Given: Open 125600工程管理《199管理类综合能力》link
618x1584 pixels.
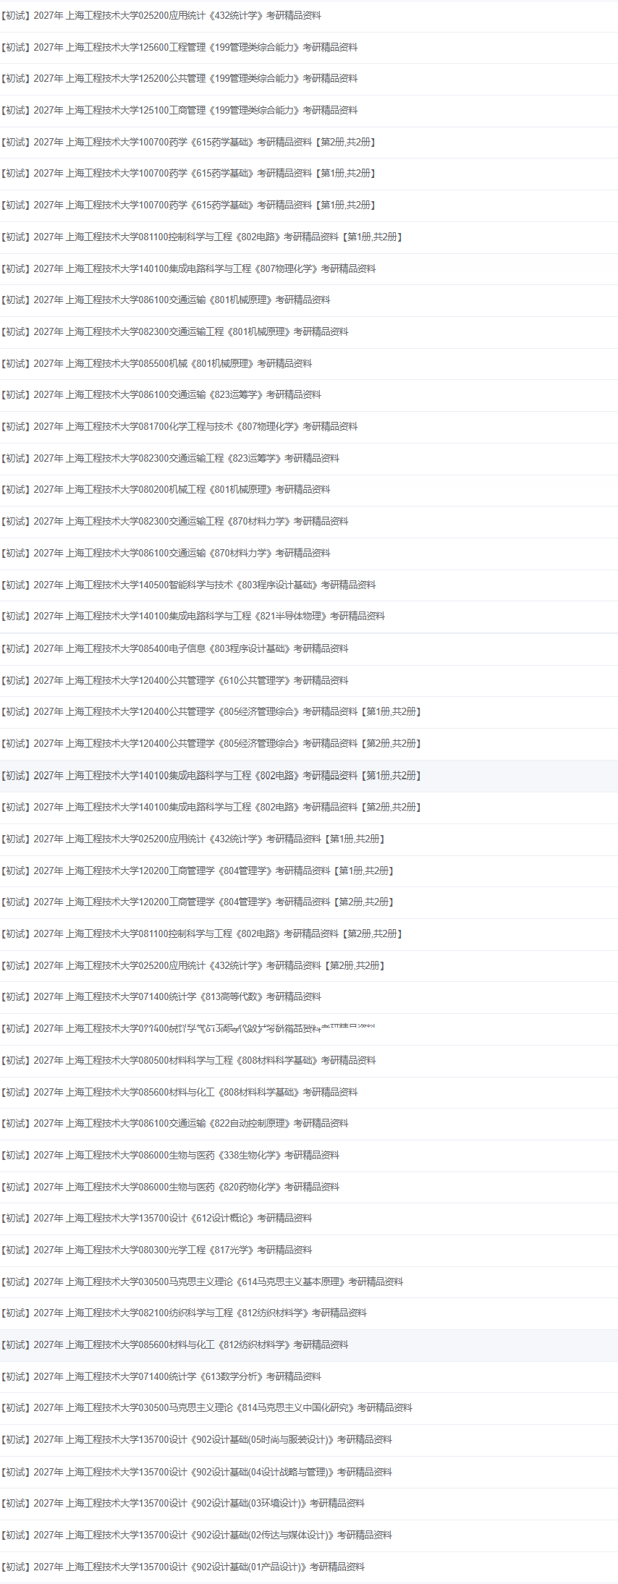Looking at the screenshot, I should (x=179, y=47).
